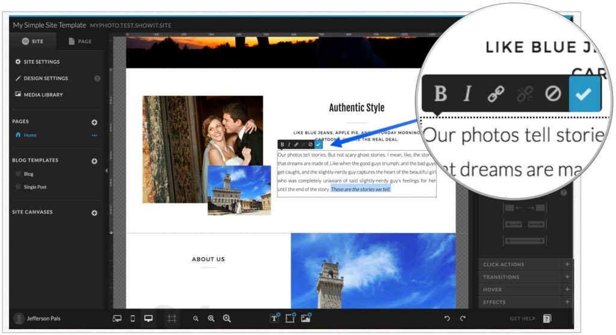Add a new blog template with the plus icon

pos(94,161)
